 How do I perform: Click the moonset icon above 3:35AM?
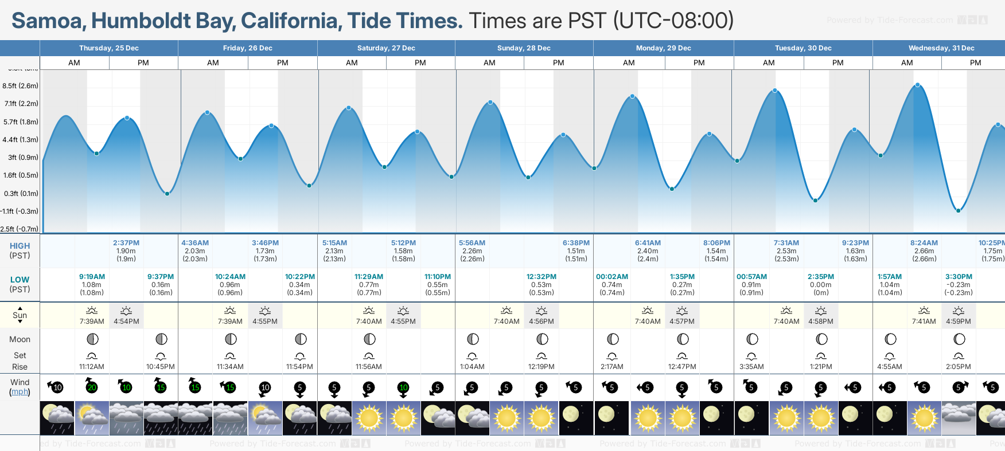point(751,356)
